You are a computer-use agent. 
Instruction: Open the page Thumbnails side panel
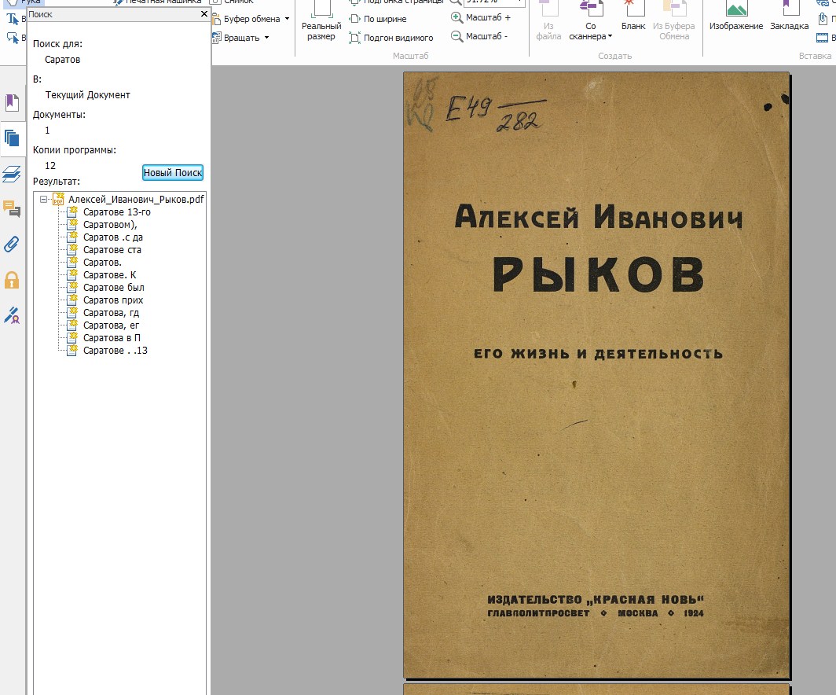point(12,138)
